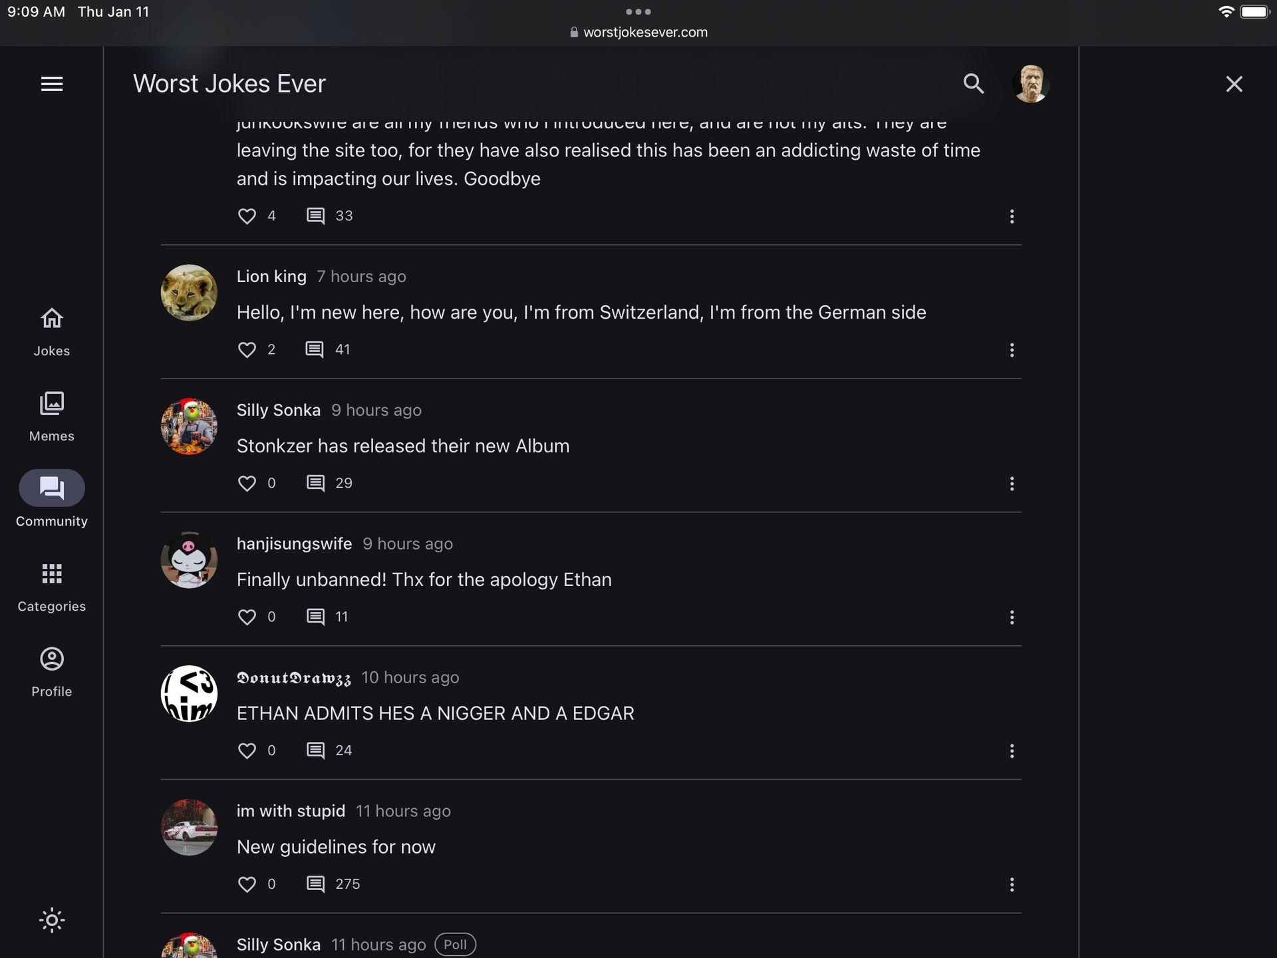The width and height of the screenshot is (1277, 958).
Task: Click the search magnifier icon
Action: 973,84
